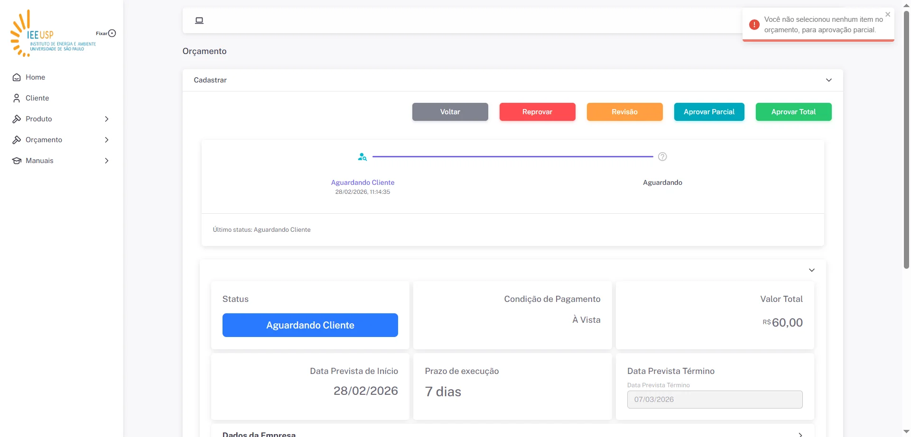This screenshot has width=911, height=437.
Task: Click the R$60,00 total value
Action: tap(783, 323)
